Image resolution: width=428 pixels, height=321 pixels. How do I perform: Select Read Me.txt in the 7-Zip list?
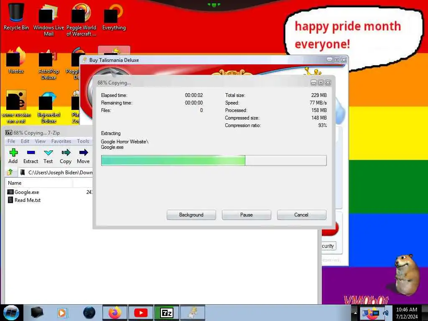coord(27,200)
